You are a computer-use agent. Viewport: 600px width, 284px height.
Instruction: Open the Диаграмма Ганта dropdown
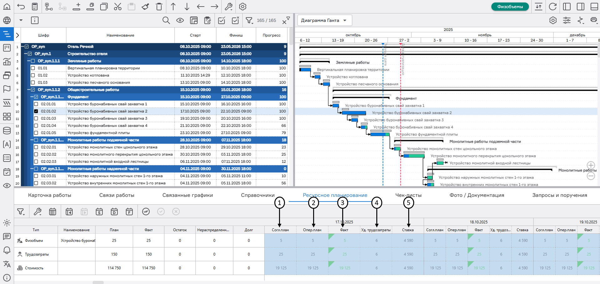coord(324,21)
